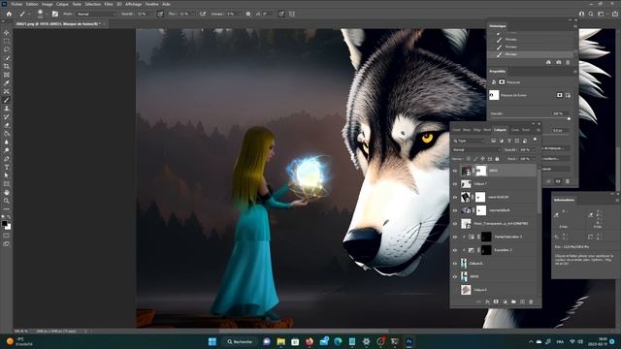
Task: Open the Calque menu
Action: (x=62, y=4)
